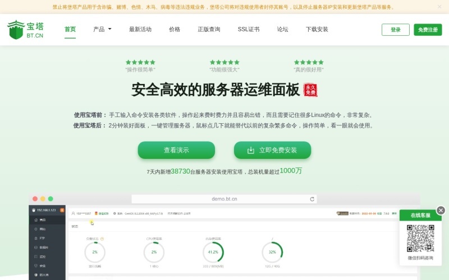Click the user account icon in demo header
Viewport: 449px width, 280px height.
pyautogui.click(x=74, y=213)
